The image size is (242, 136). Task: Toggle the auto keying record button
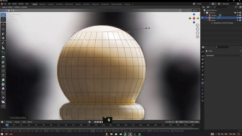click(89, 122)
